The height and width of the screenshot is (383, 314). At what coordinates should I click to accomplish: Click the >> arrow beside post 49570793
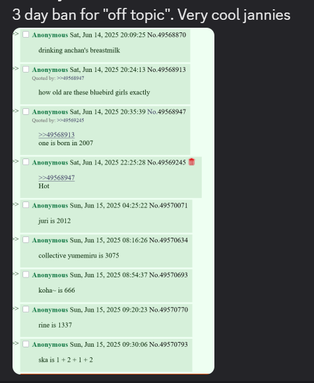tap(16, 343)
